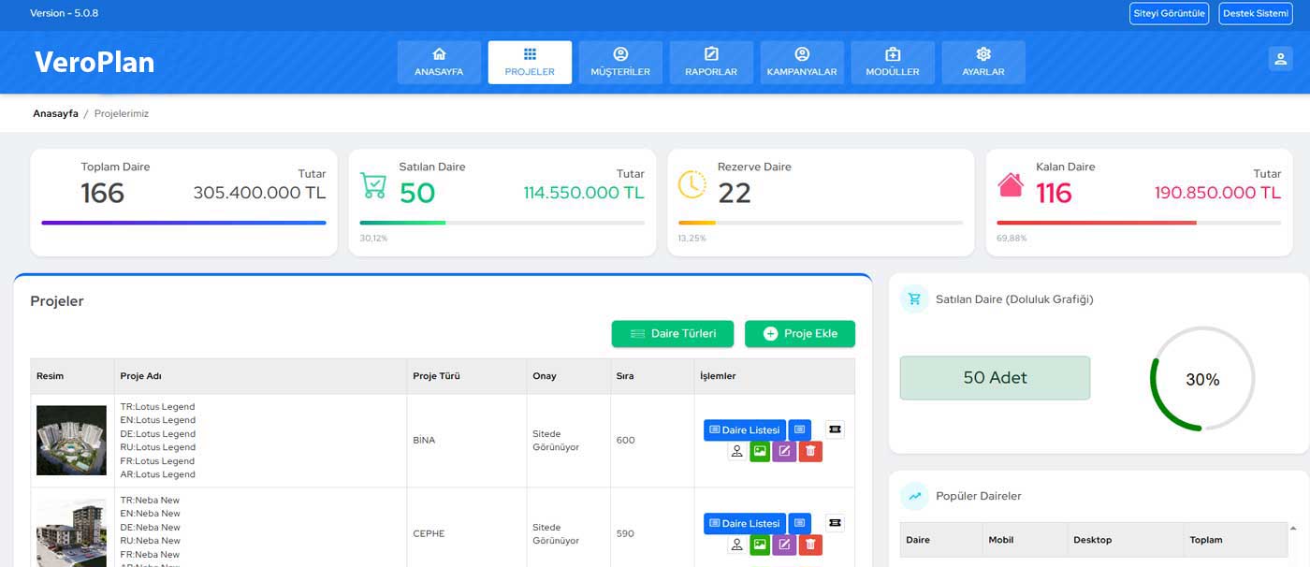1310x567 pixels.
Task: Click the 190.850.000 TL remaining amount
Action: click(x=1217, y=193)
